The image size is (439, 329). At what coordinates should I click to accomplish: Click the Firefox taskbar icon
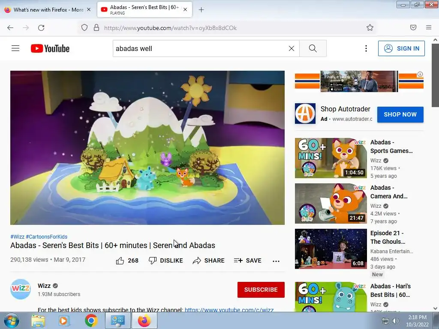tap(144, 320)
